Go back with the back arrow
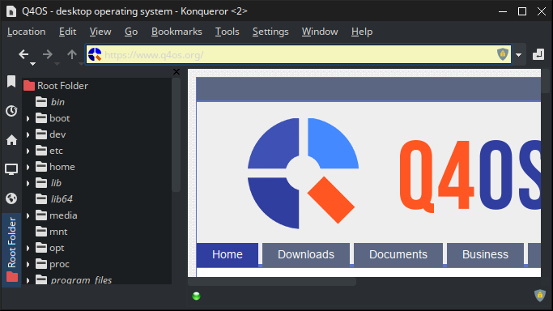 (x=23, y=54)
